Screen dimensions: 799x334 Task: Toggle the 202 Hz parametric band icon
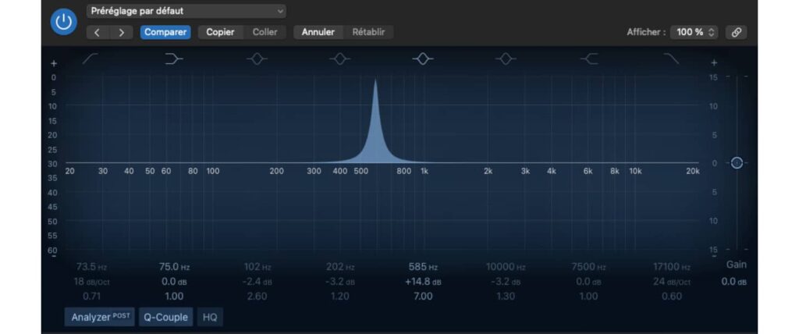tap(340, 59)
